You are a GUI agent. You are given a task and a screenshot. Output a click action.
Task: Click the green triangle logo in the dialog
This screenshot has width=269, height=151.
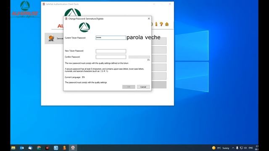84,27
